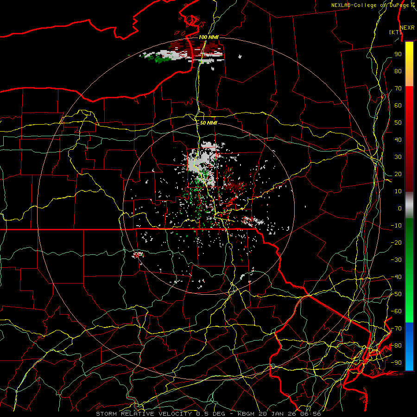Click the positive 70 scale value

click(398, 88)
